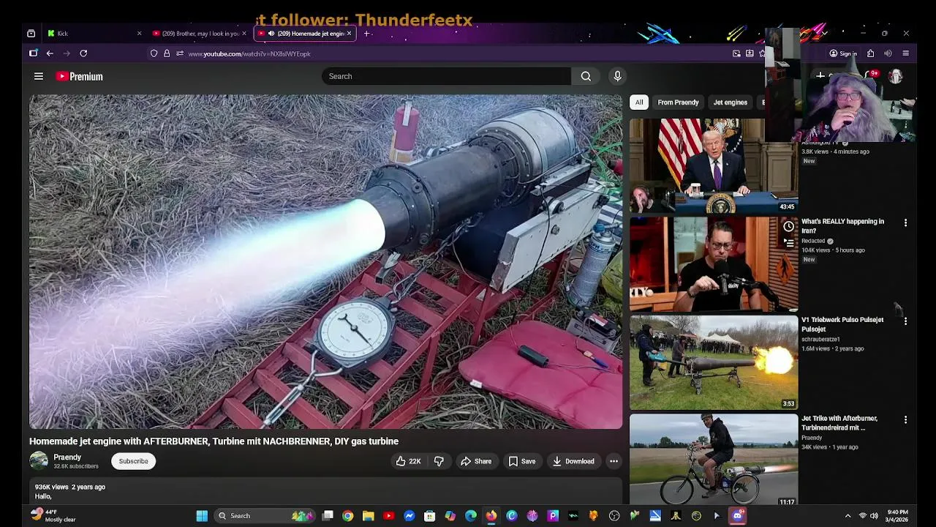Dislike the jet engine video
This screenshot has width=936, height=527.
(x=439, y=461)
